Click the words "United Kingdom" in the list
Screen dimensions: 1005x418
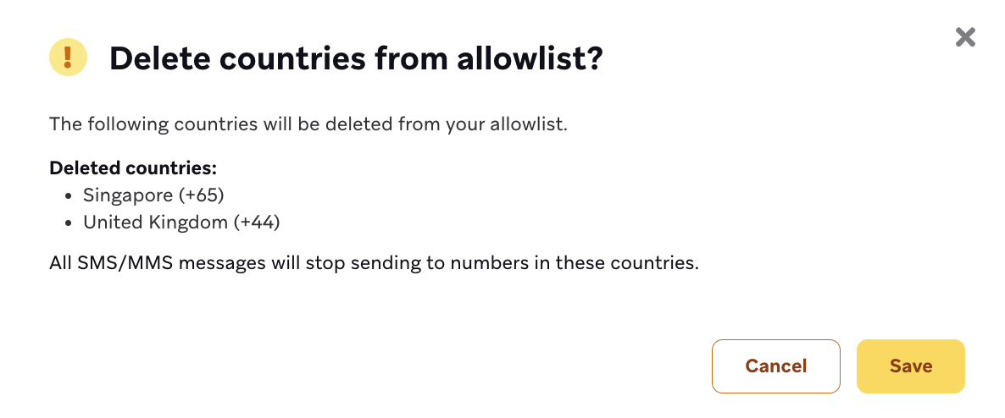[x=155, y=223]
